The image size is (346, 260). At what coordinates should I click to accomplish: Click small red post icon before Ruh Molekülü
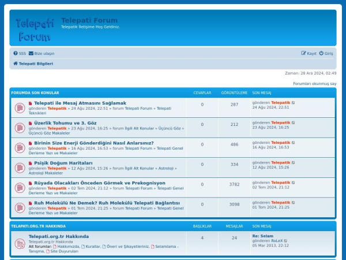30,203
